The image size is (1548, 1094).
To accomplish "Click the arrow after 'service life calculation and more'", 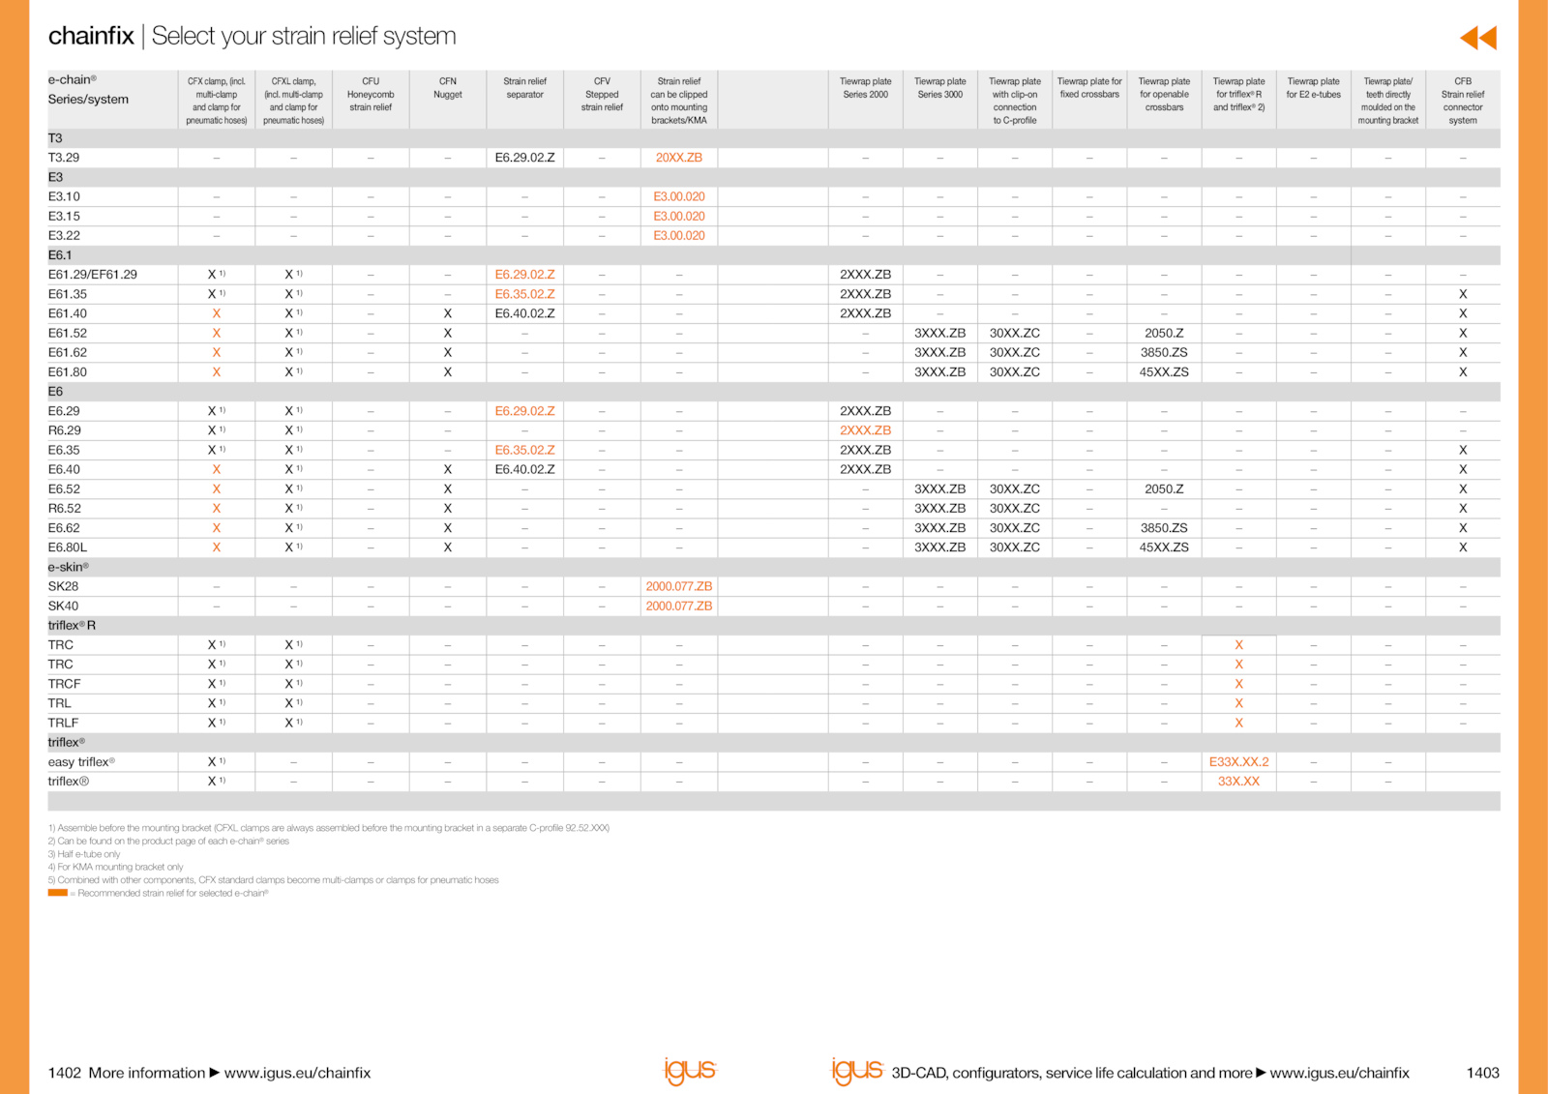I will (1261, 1073).
